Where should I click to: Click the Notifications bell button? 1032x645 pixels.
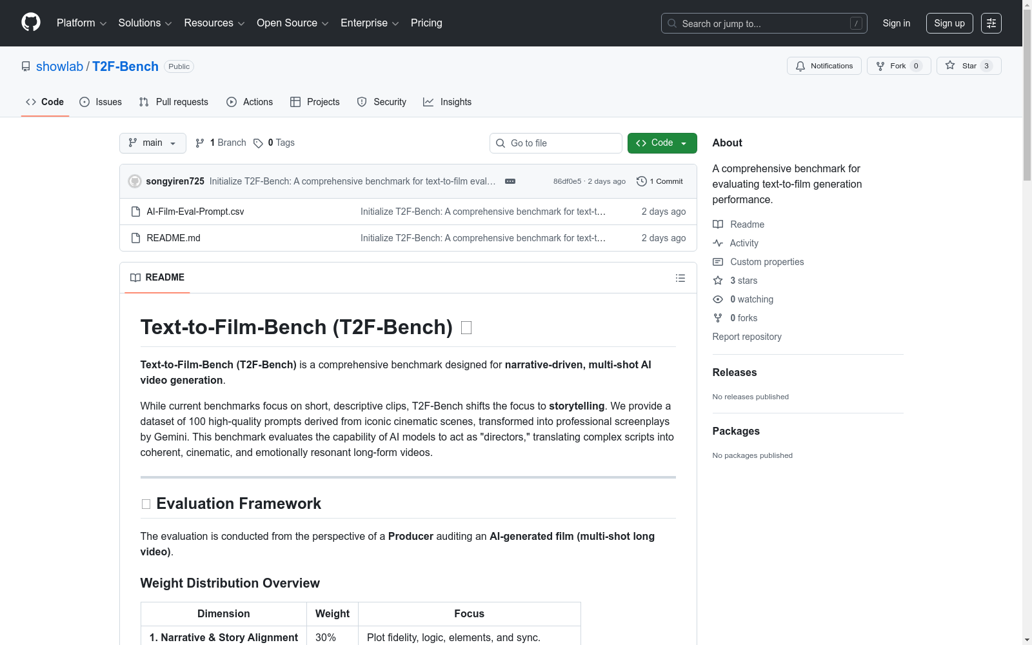pos(824,66)
